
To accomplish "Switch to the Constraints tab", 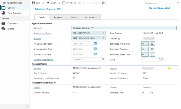I will (91, 17).
